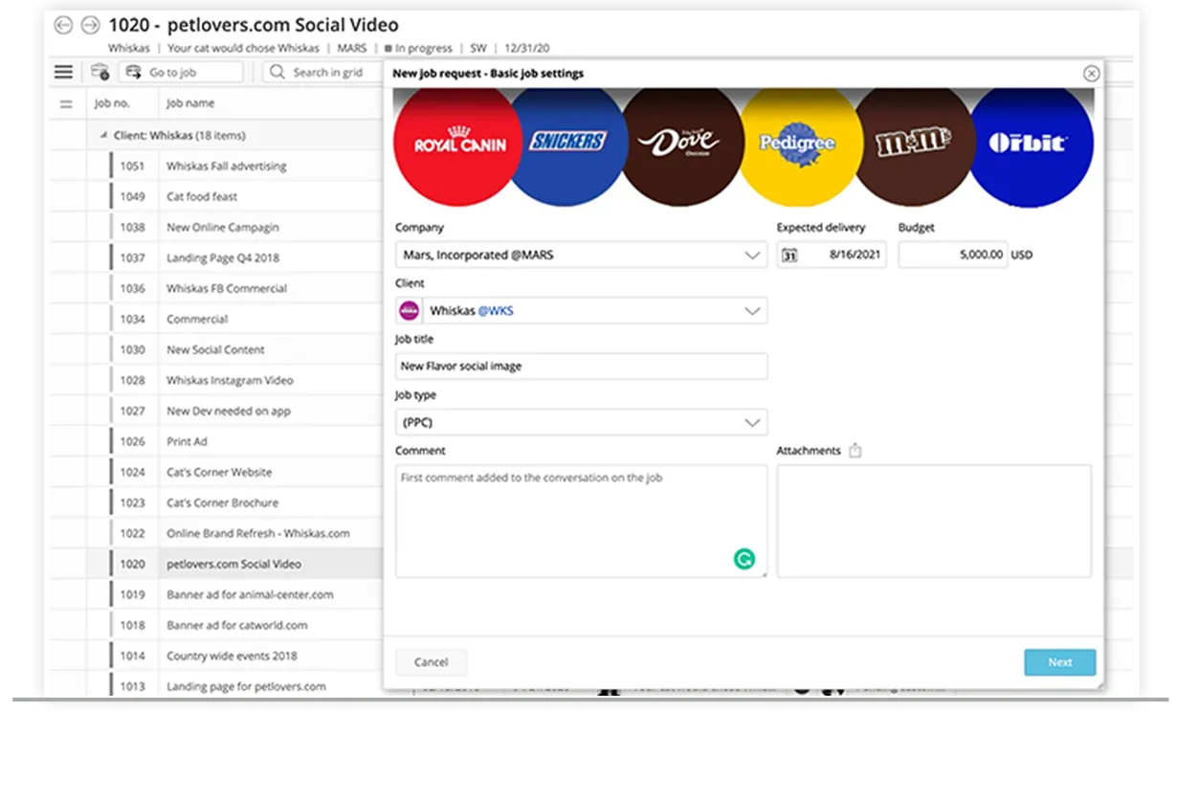This screenshot has height=801, width=1197.
Task: Click the Grammarly icon in comment box
Action: (743, 559)
